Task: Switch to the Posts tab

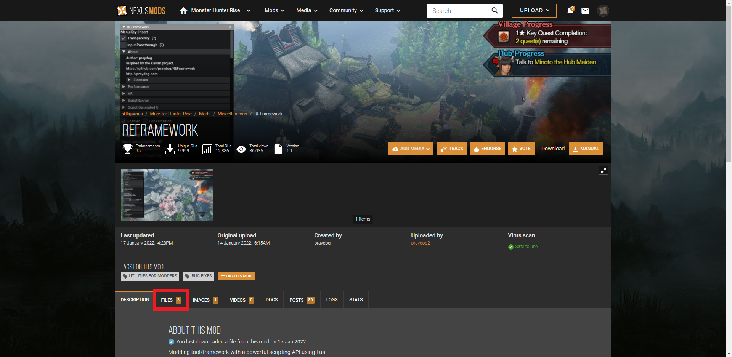Action: (302, 300)
